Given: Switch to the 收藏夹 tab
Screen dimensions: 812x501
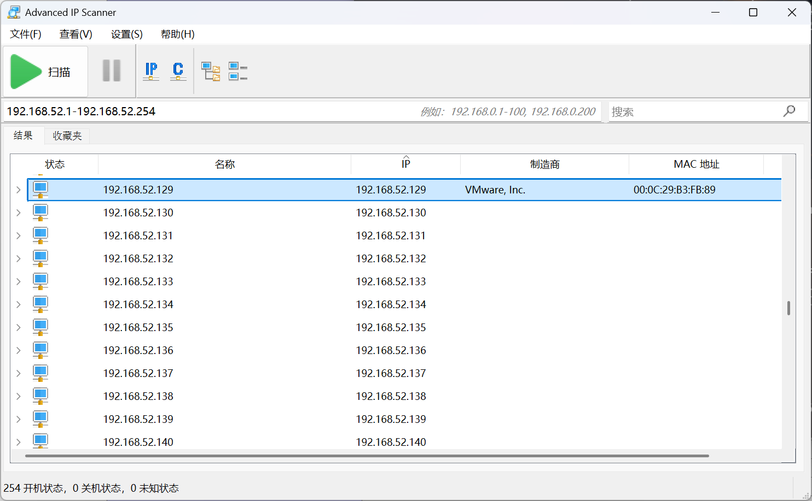Looking at the screenshot, I should pyautogui.click(x=67, y=136).
